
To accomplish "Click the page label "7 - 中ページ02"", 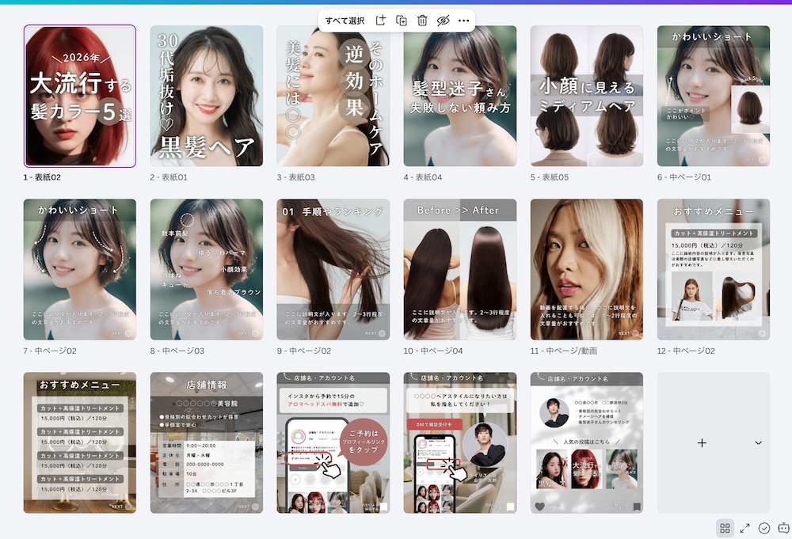I will [50, 351].
